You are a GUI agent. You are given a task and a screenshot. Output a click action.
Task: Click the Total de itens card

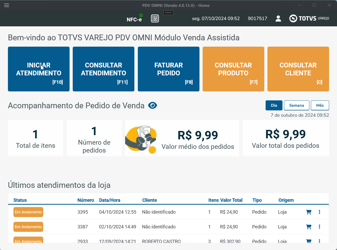pyautogui.click(x=36, y=138)
